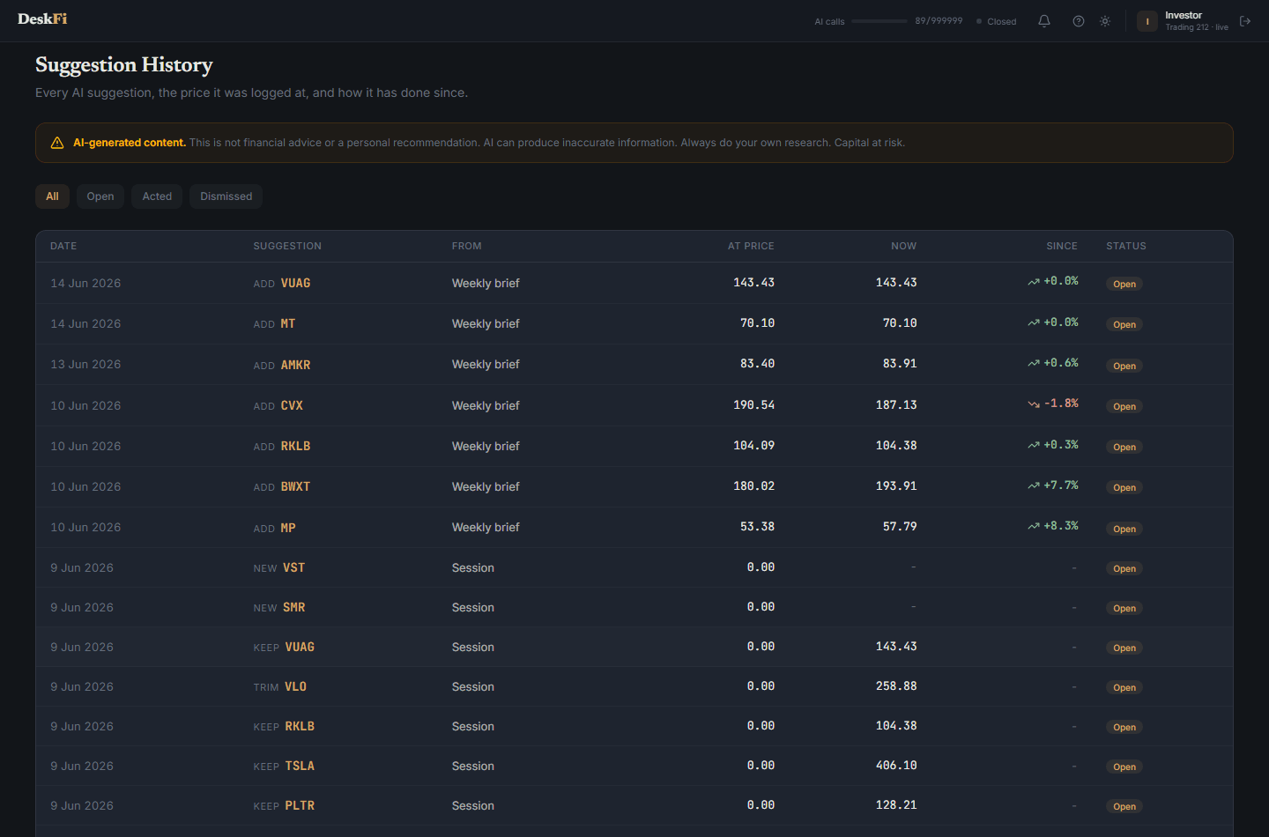1269x837 pixels.
Task: Click the uptrend arrow in the AMKR row
Action: [x=1034, y=363]
